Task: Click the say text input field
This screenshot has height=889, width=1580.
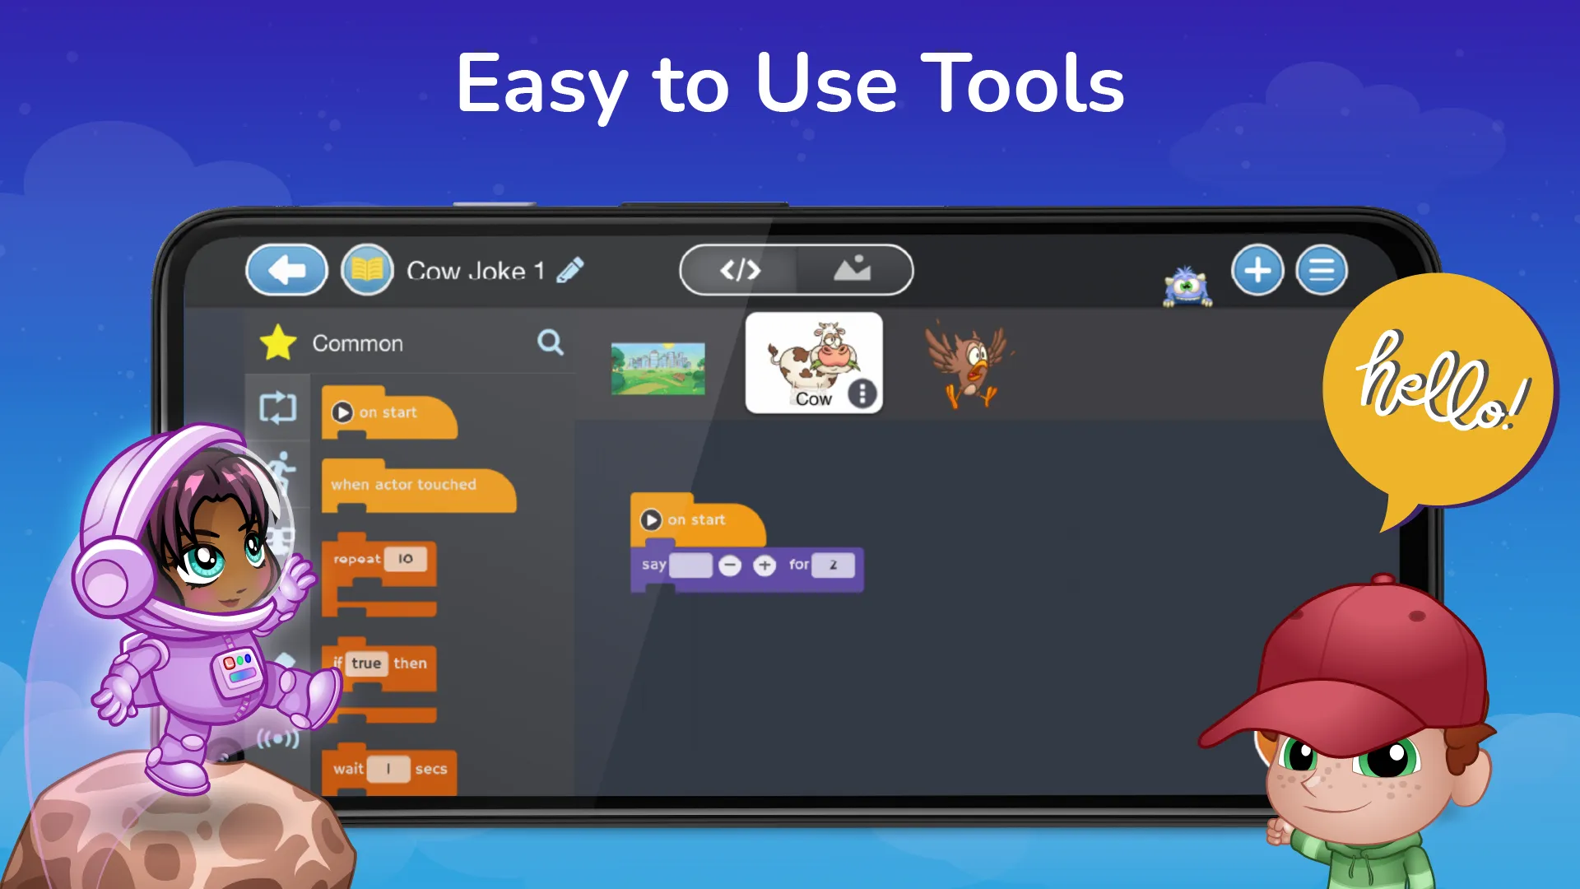Action: click(x=690, y=565)
